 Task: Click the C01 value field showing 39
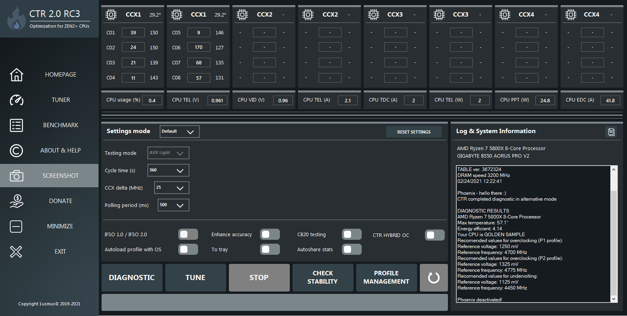click(x=133, y=33)
